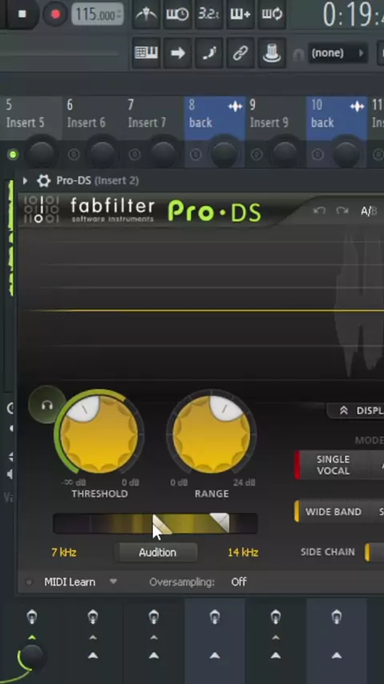Image resolution: width=384 pixels, height=684 pixels.
Task: Click the arrow auto-scroll icon
Action: click(178, 53)
